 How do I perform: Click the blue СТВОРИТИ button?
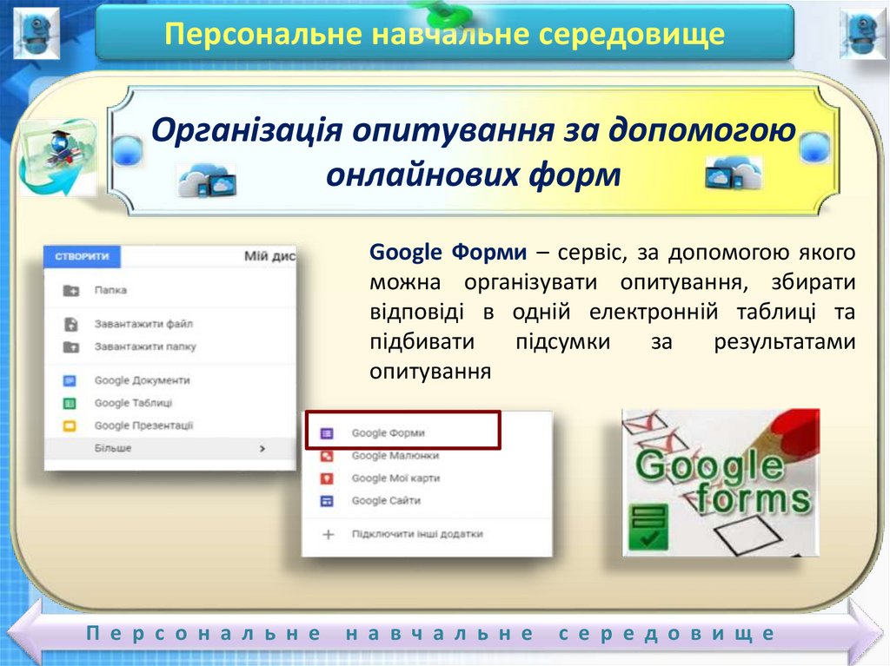pyautogui.click(x=83, y=257)
